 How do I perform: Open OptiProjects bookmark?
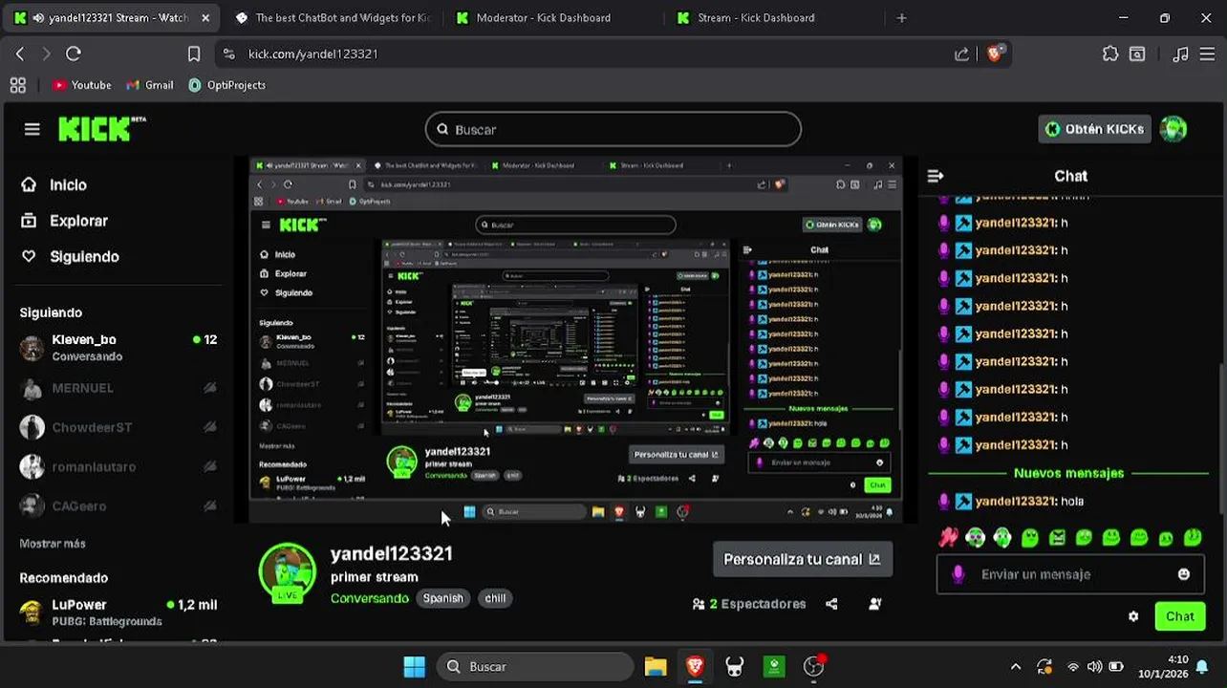227,85
